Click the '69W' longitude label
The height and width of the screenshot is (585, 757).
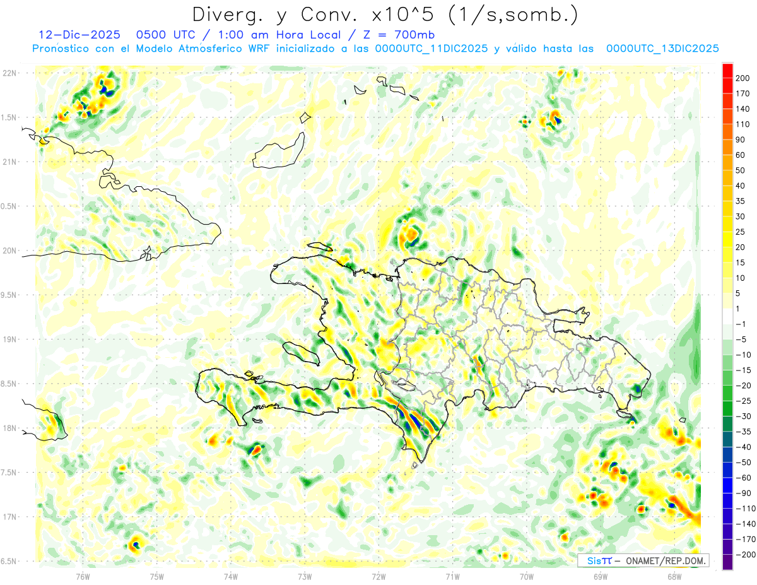601,576
